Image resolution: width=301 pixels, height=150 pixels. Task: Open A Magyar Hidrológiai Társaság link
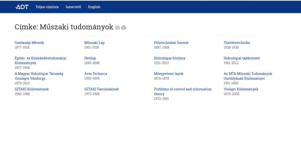click(x=39, y=76)
